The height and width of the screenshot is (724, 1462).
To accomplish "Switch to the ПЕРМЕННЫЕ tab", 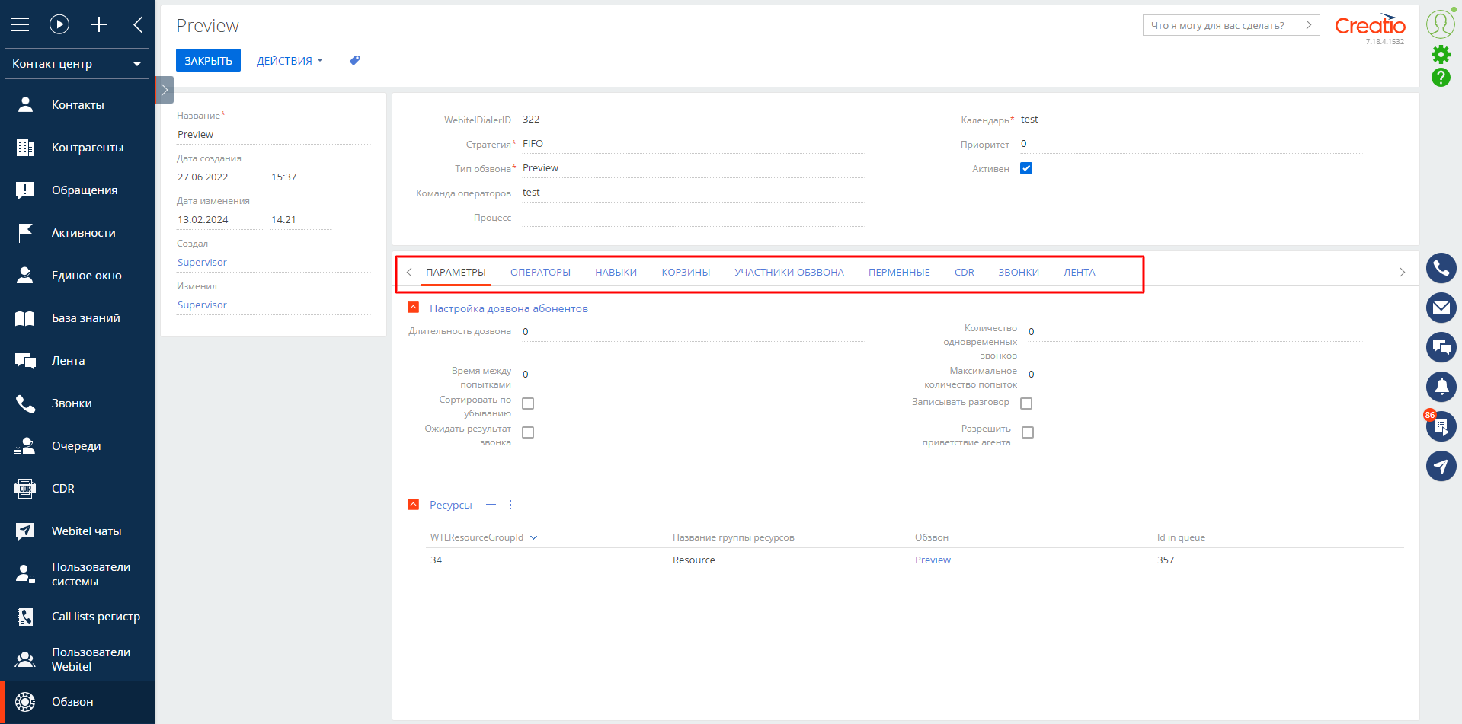I will click(x=899, y=273).
